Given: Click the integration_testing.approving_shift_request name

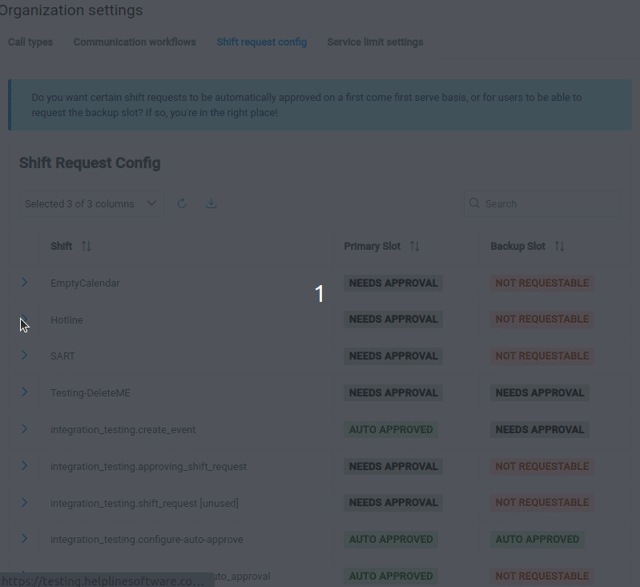Looking at the screenshot, I should point(148,466).
